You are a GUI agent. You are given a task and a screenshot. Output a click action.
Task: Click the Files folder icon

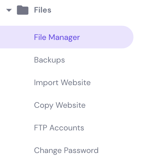pos(23,10)
